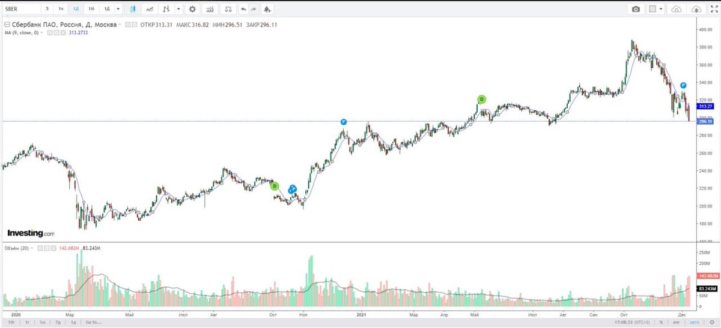Viewport: 721px width, 328px height.
Task: Create an alert with bell icon
Action: 267,9
